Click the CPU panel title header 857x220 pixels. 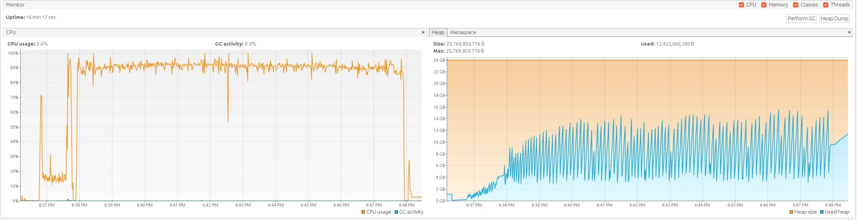(11, 32)
